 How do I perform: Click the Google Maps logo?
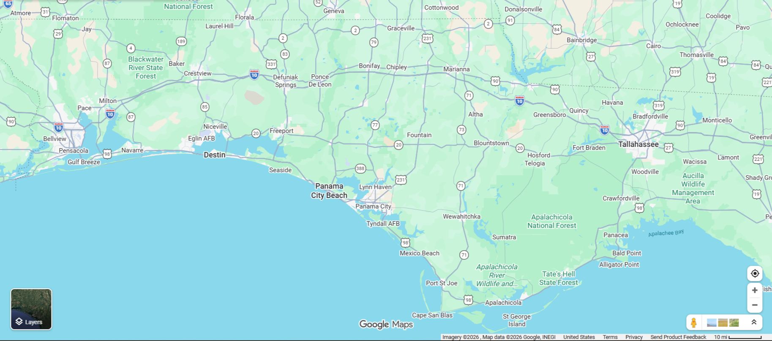coord(386,324)
